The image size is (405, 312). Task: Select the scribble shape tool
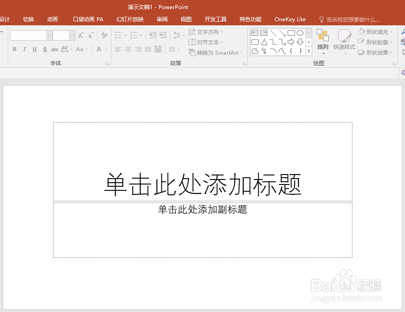coord(264,51)
